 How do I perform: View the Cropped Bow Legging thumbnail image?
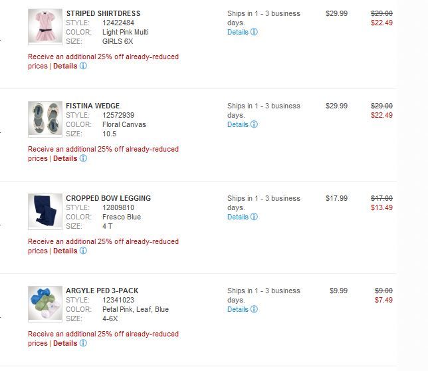(x=45, y=211)
